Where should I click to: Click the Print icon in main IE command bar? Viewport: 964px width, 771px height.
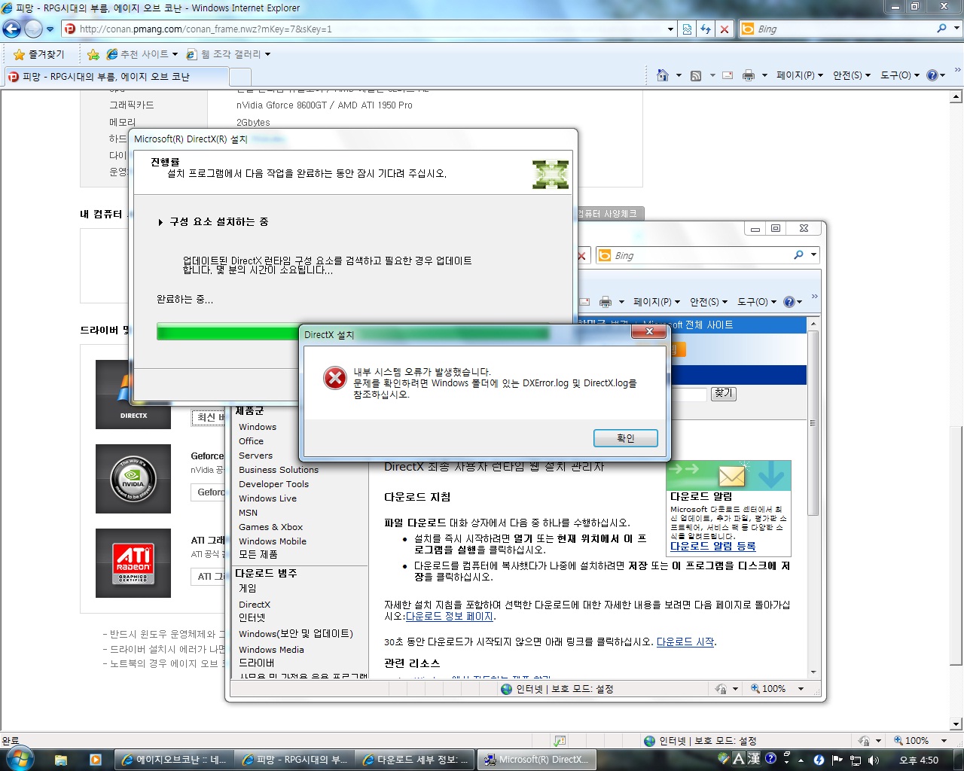pyautogui.click(x=749, y=75)
